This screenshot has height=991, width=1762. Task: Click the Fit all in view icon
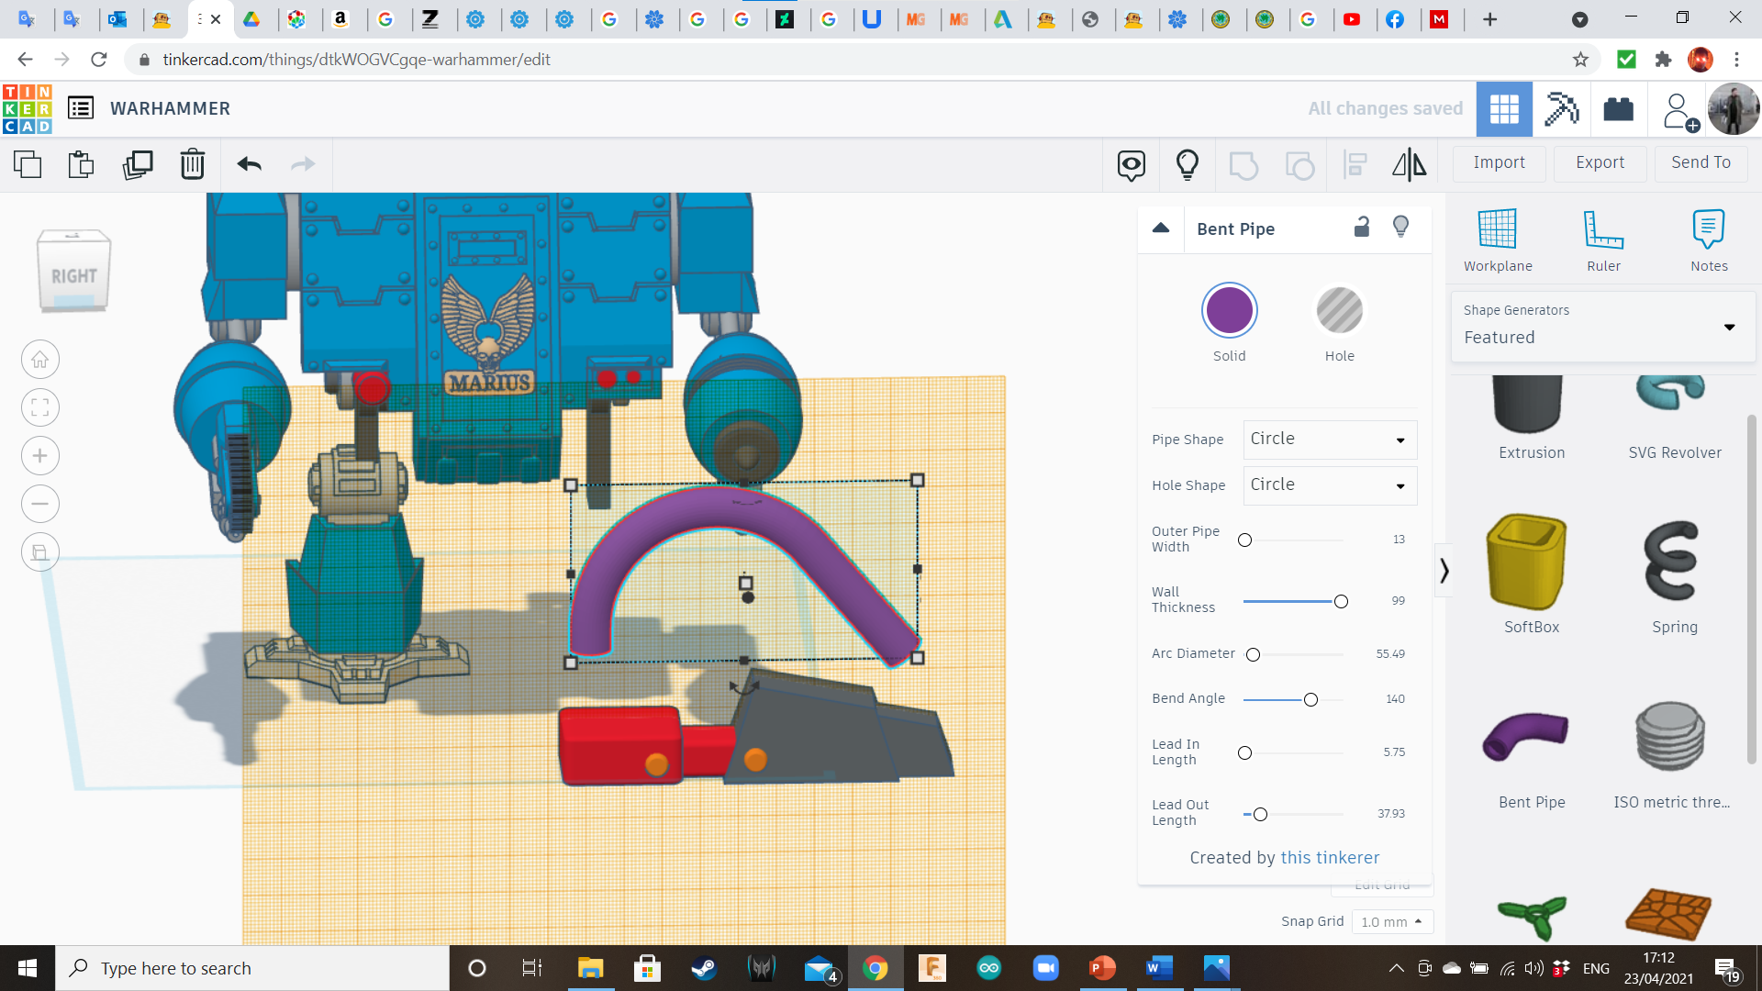point(40,407)
